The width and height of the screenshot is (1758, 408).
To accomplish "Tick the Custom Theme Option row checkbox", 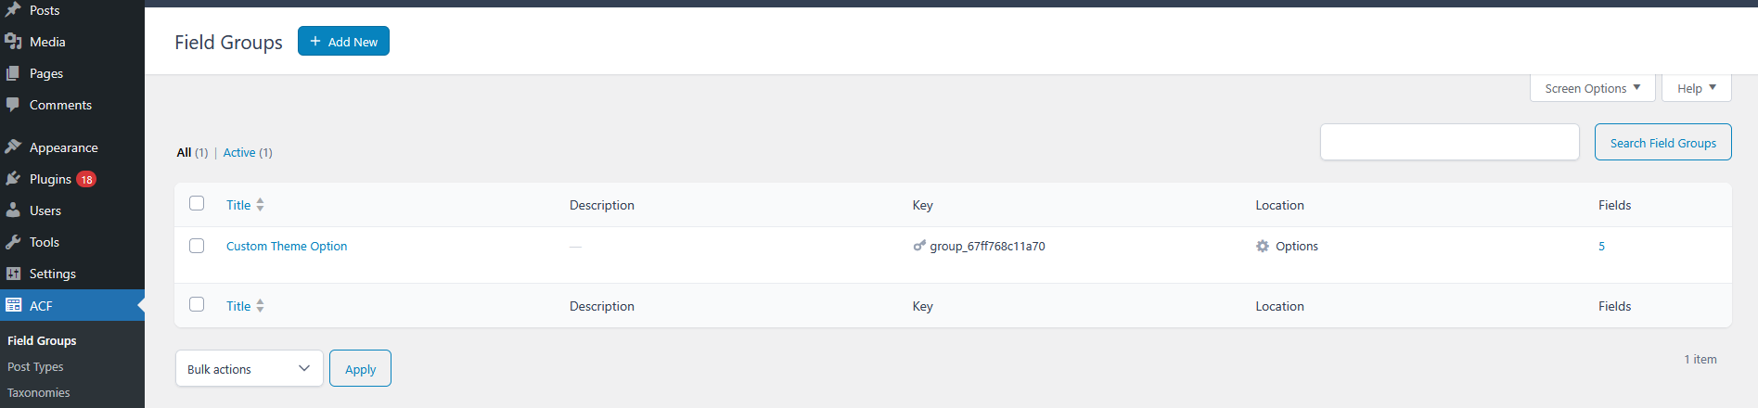I will click(x=197, y=246).
